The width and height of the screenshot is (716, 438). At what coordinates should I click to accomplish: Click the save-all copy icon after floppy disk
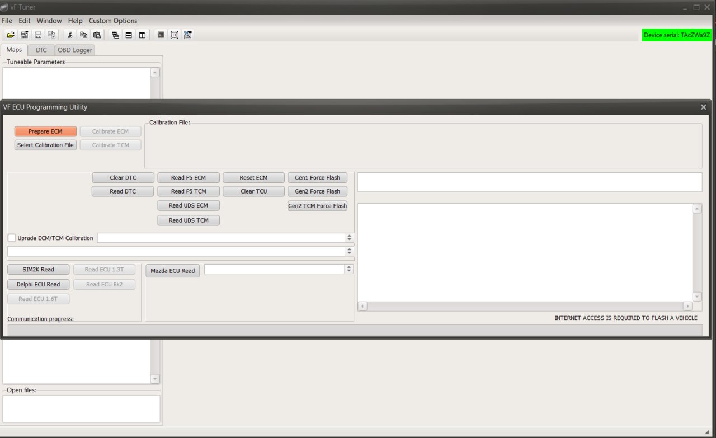[x=52, y=35]
